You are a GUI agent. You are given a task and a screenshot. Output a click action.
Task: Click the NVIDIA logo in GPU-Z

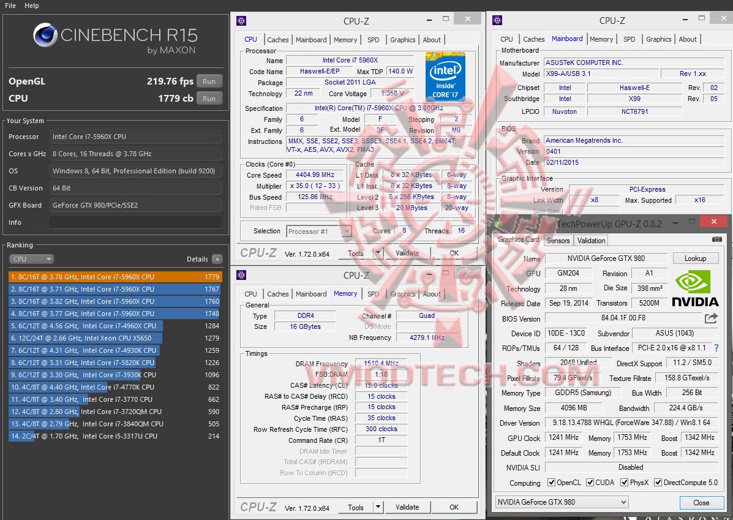click(694, 288)
